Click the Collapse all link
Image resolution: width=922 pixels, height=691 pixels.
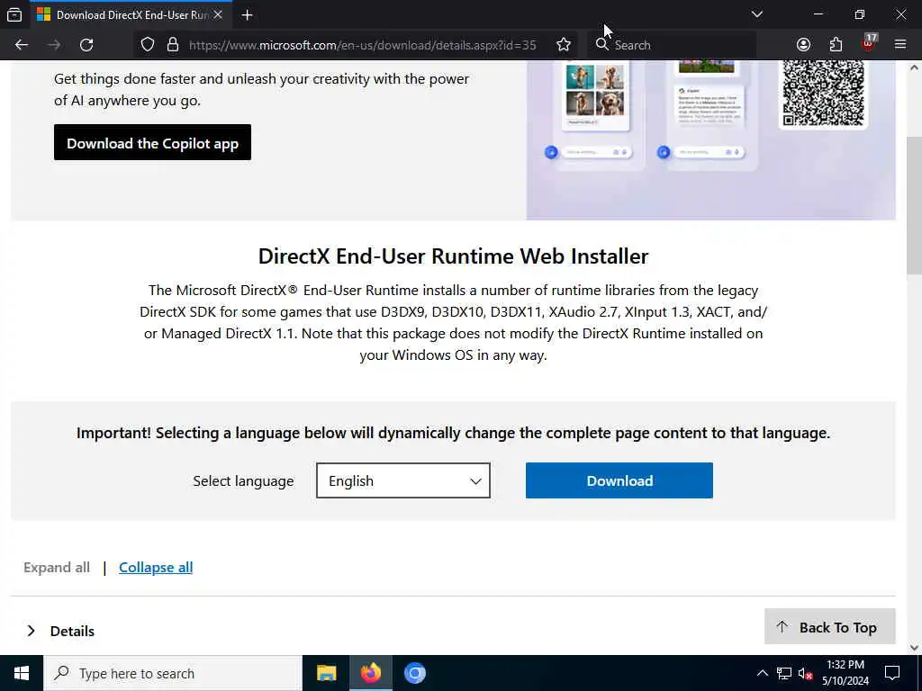(x=156, y=568)
